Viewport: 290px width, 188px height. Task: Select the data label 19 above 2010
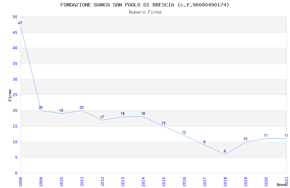tap(61, 110)
